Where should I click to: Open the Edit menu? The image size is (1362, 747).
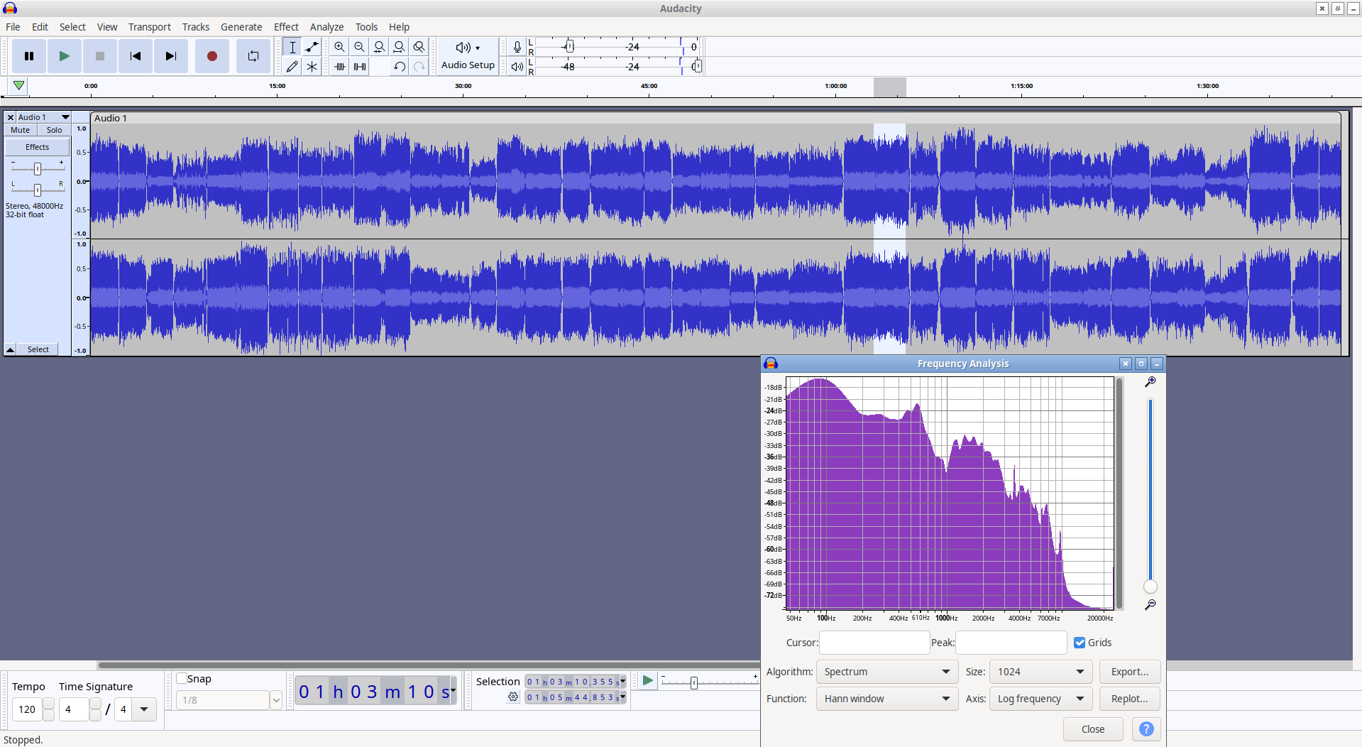coord(40,27)
